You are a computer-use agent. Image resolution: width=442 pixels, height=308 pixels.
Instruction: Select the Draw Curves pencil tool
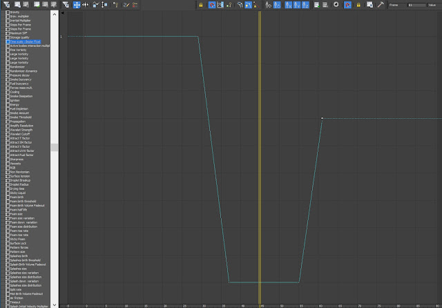126,5
